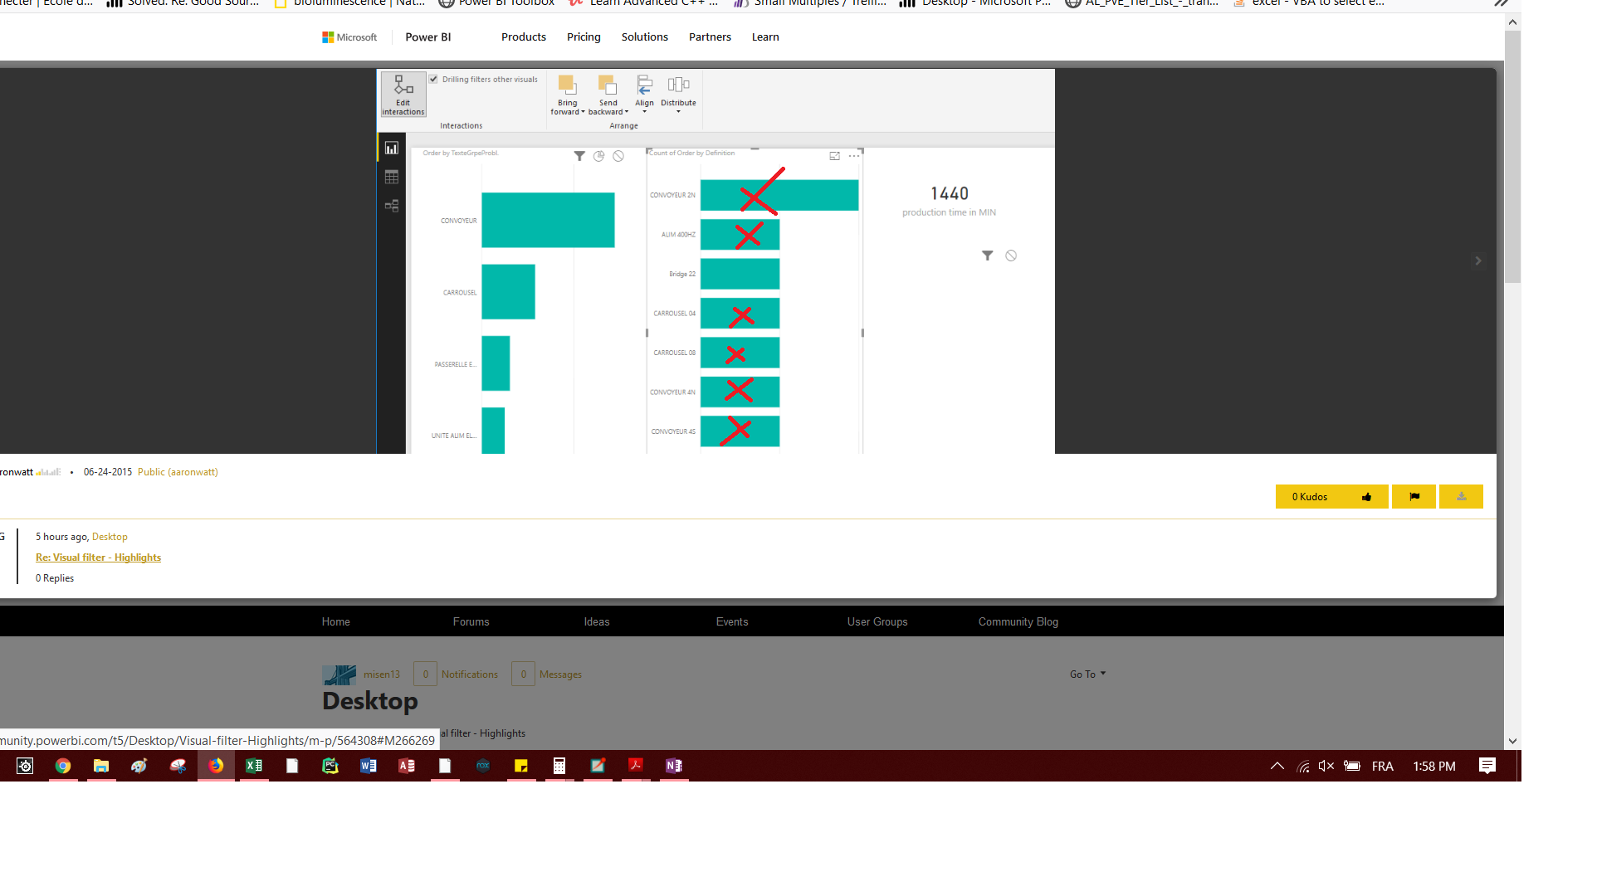The height and width of the screenshot is (896, 1597).
Task: Switch to Data view table icon
Action: click(392, 178)
